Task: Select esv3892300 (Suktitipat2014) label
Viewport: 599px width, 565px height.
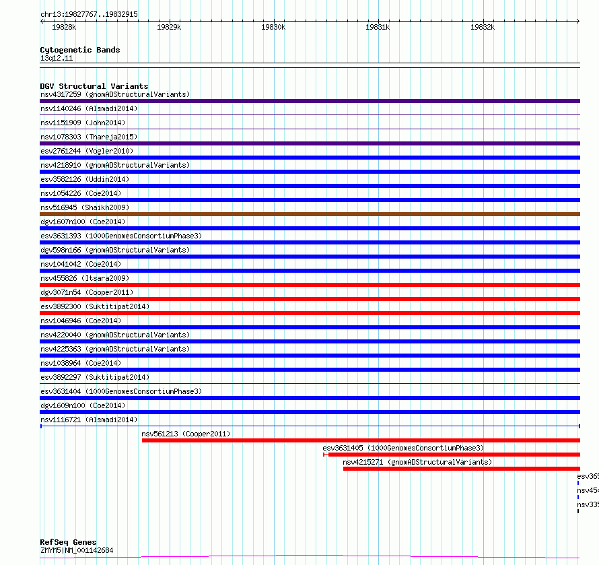Action: [95, 306]
